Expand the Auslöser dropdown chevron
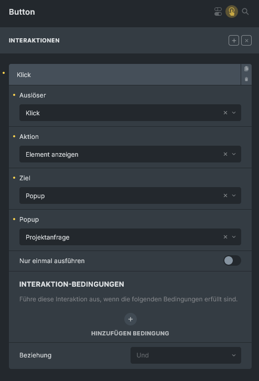Viewport: 259px width, 381px height. [234, 113]
